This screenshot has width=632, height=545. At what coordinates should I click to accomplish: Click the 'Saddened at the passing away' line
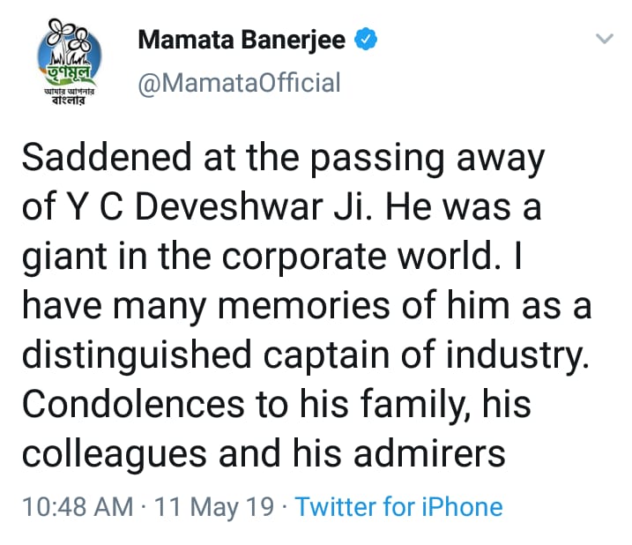tap(283, 159)
